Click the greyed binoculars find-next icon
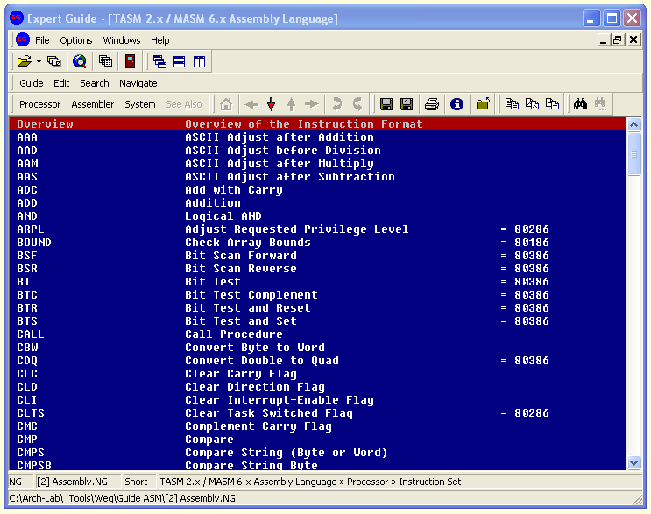The image size is (651, 514). tap(600, 104)
